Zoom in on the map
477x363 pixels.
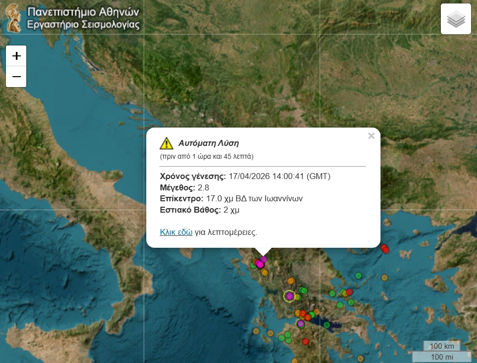point(16,56)
